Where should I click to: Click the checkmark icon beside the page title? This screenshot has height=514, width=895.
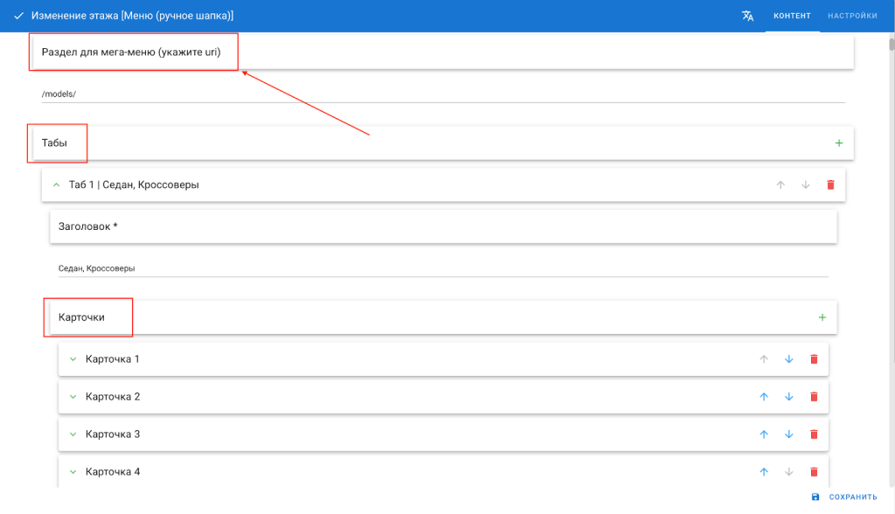coord(18,16)
